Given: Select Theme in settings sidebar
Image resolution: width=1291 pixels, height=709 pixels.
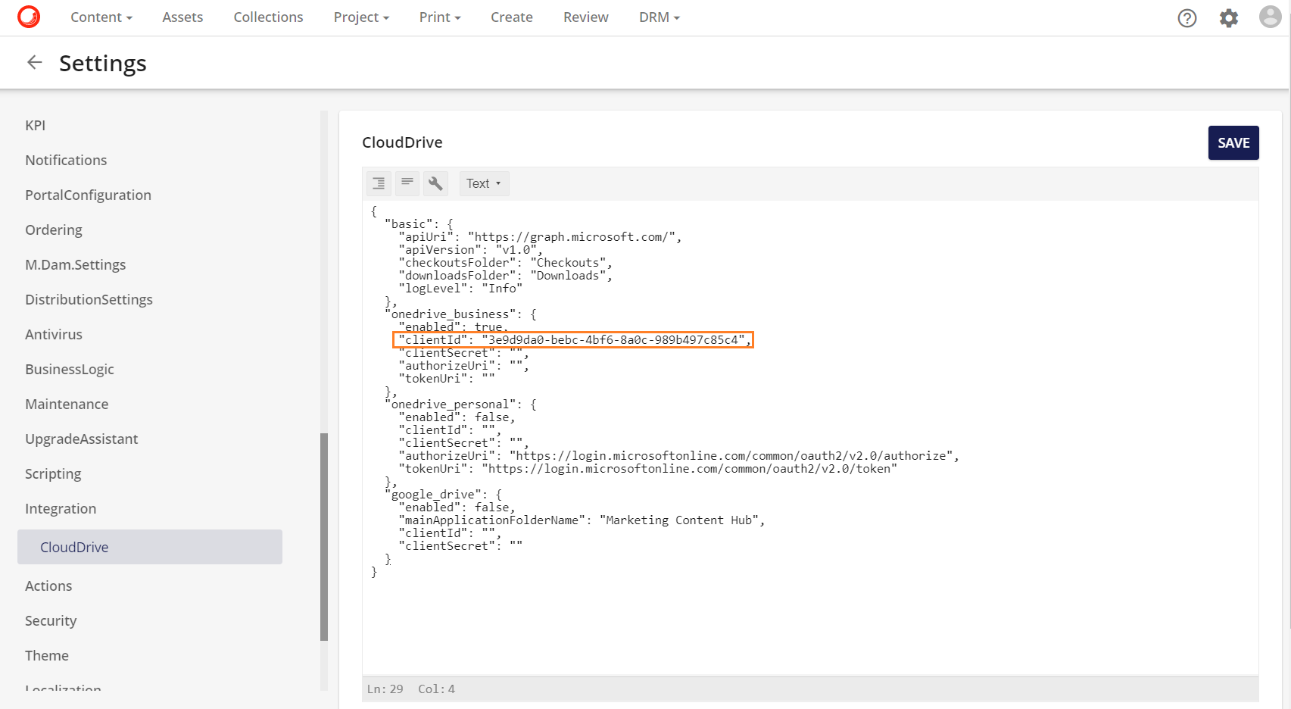Looking at the screenshot, I should (47, 655).
